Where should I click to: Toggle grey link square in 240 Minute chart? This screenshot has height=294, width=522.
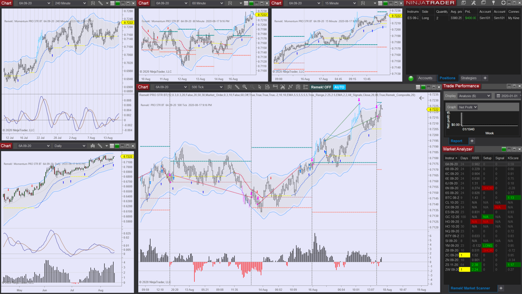pyautogui.click(x=112, y=3)
